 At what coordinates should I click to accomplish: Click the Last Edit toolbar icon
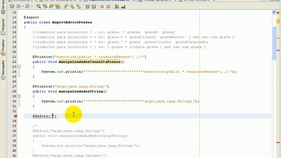[x=12, y=7]
